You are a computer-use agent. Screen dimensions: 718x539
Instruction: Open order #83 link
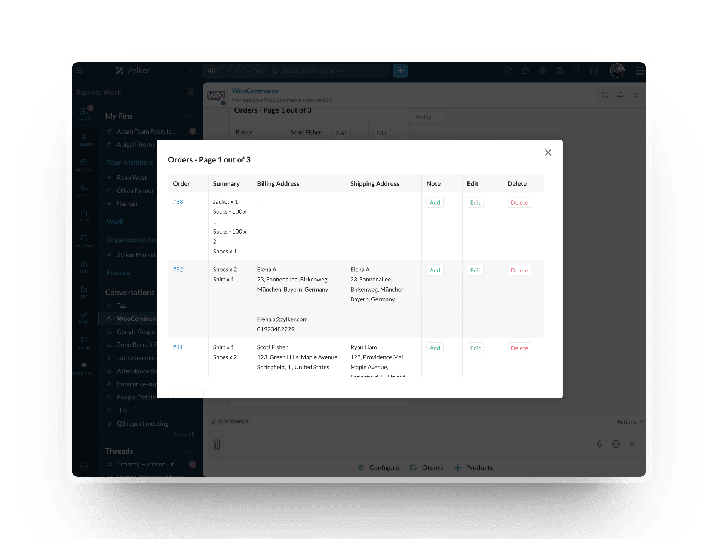(x=178, y=201)
